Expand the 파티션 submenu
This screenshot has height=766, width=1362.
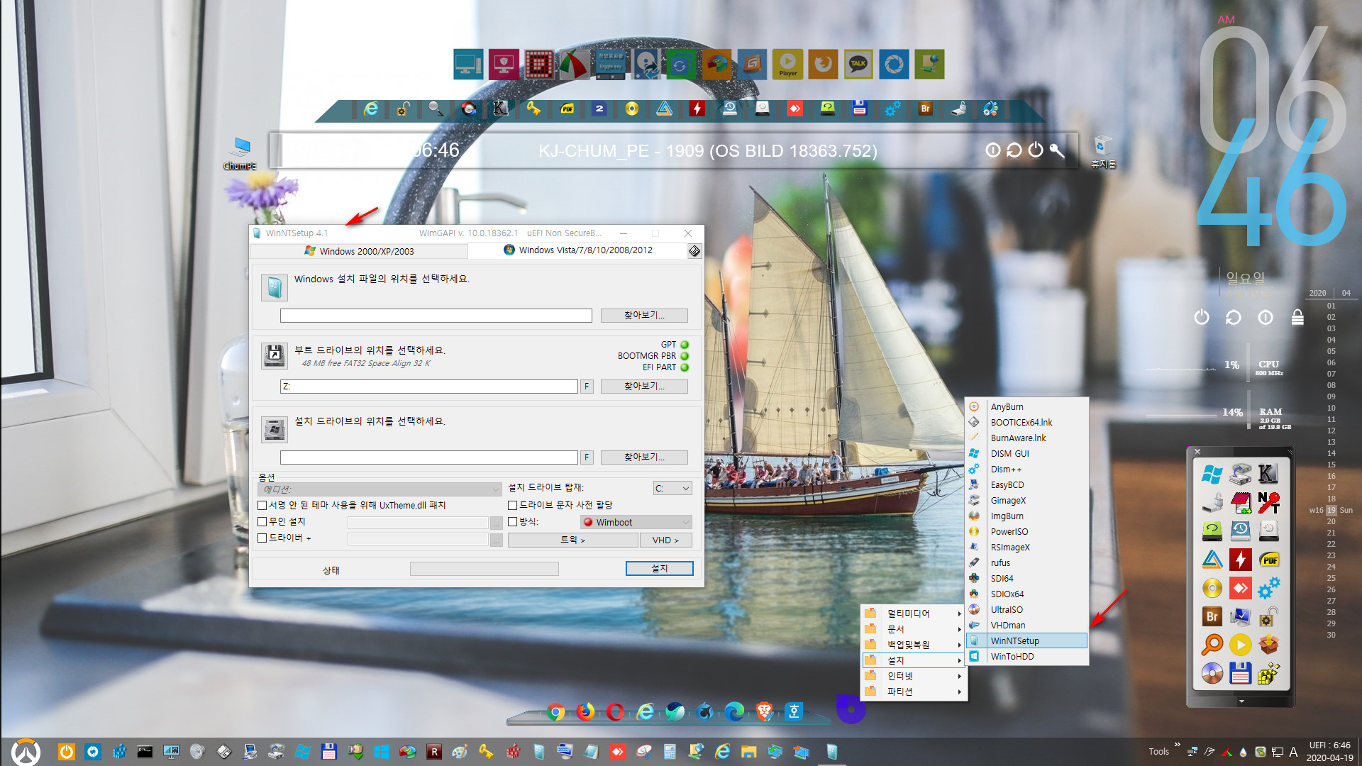914,692
